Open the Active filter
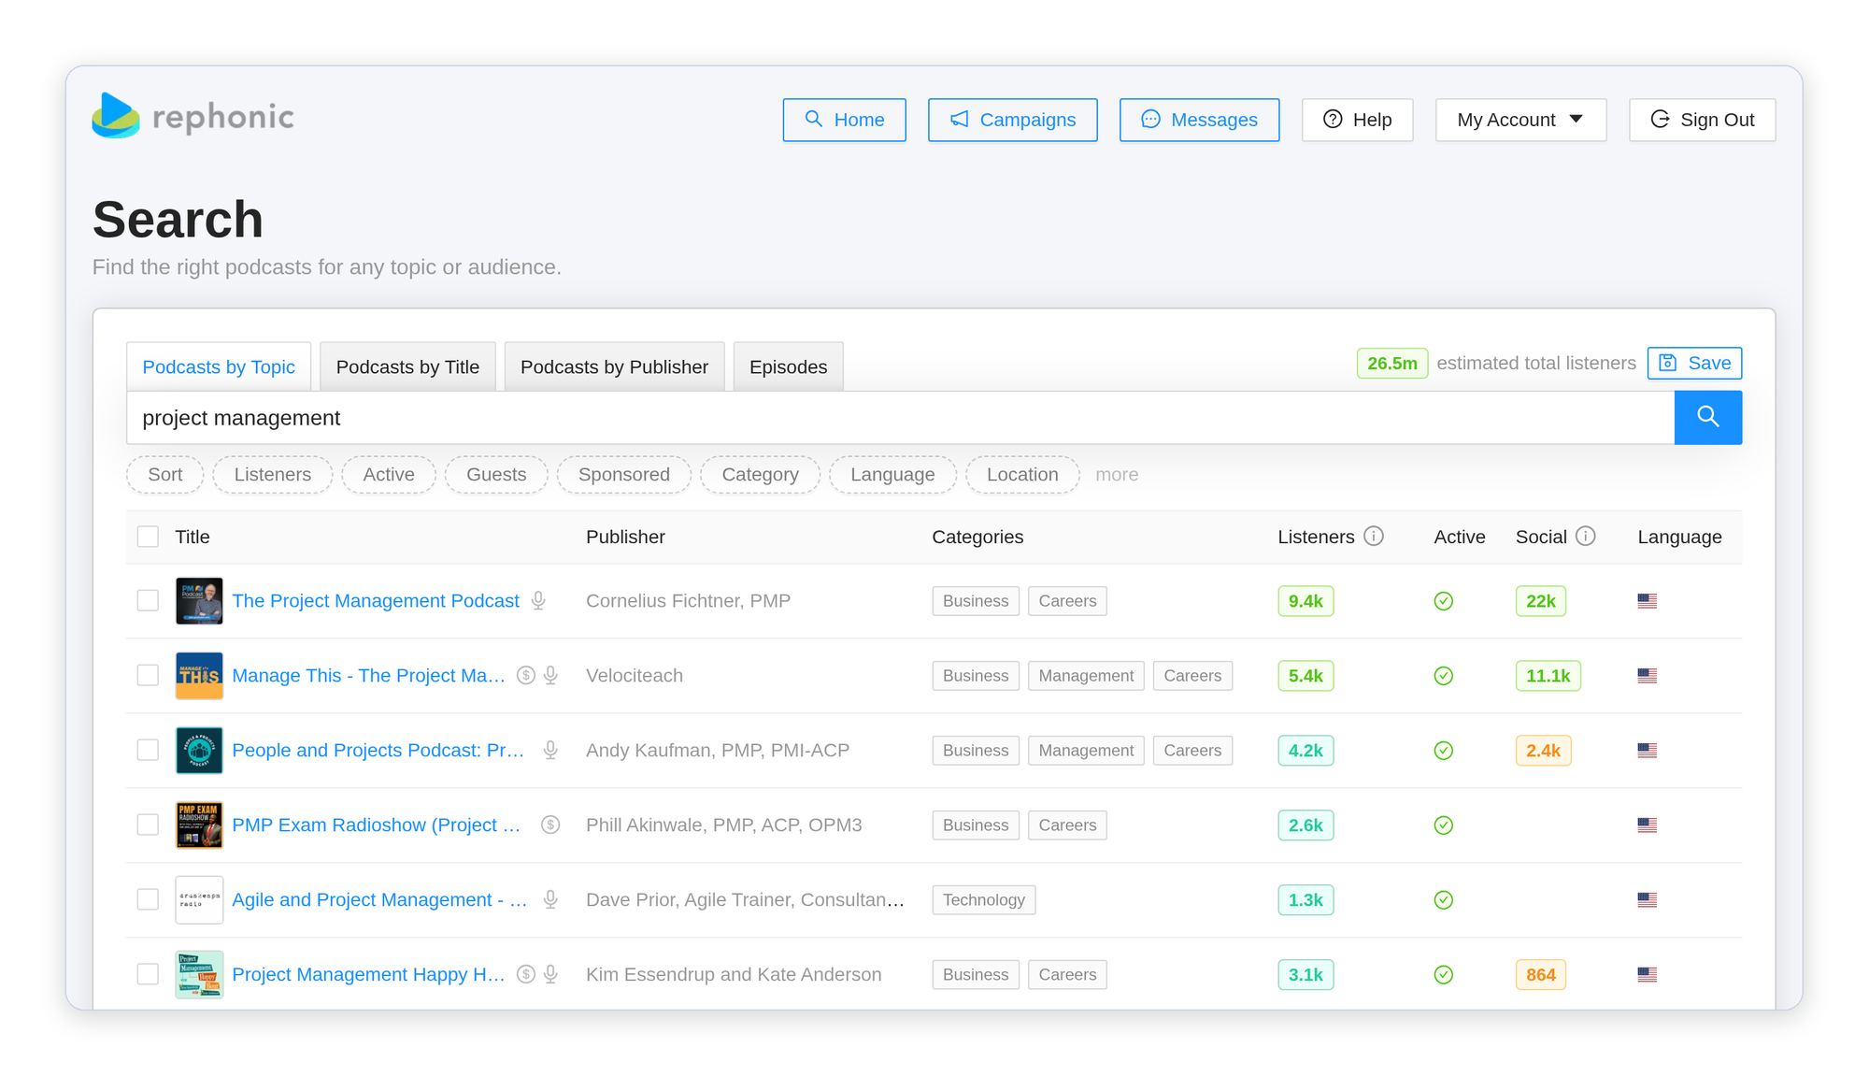1869x1076 pixels. (389, 474)
